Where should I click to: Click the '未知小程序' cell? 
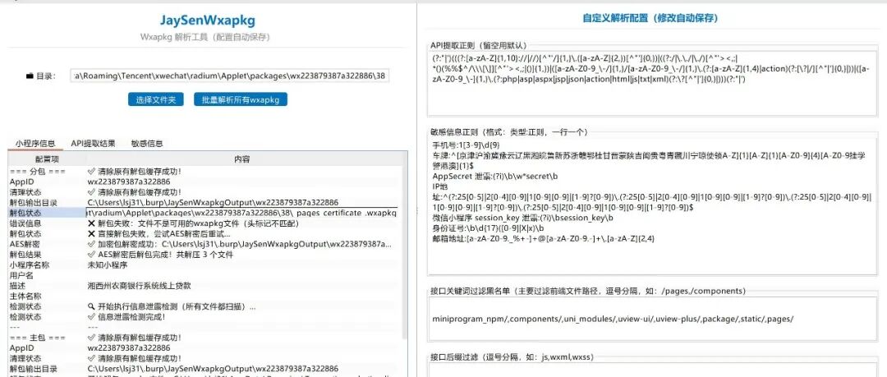pos(106,265)
